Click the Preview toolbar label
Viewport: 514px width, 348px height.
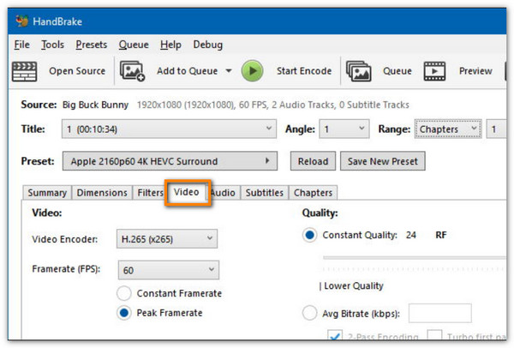[475, 71]
